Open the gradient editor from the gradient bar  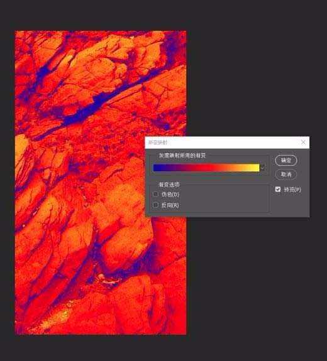(206, 168)
